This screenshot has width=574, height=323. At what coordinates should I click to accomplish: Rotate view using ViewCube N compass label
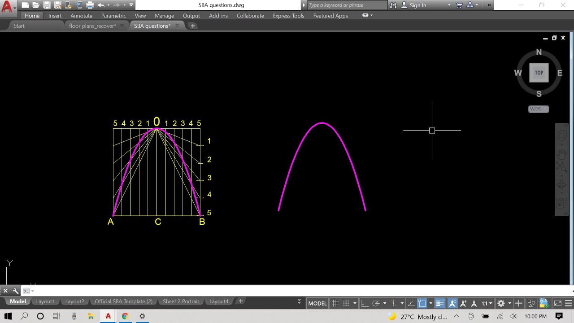(x=539, y=52)
